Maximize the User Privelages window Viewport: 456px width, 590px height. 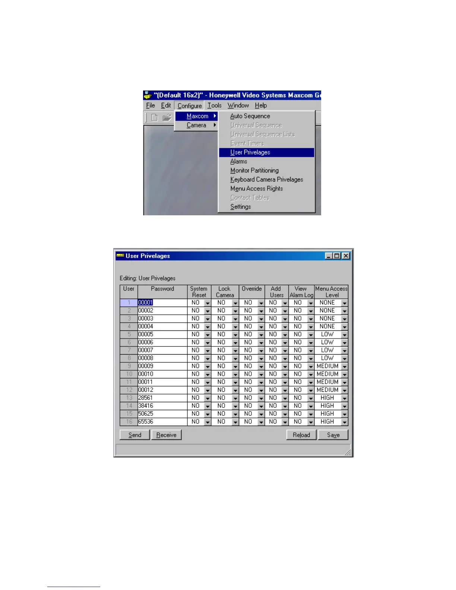(337, 256)
